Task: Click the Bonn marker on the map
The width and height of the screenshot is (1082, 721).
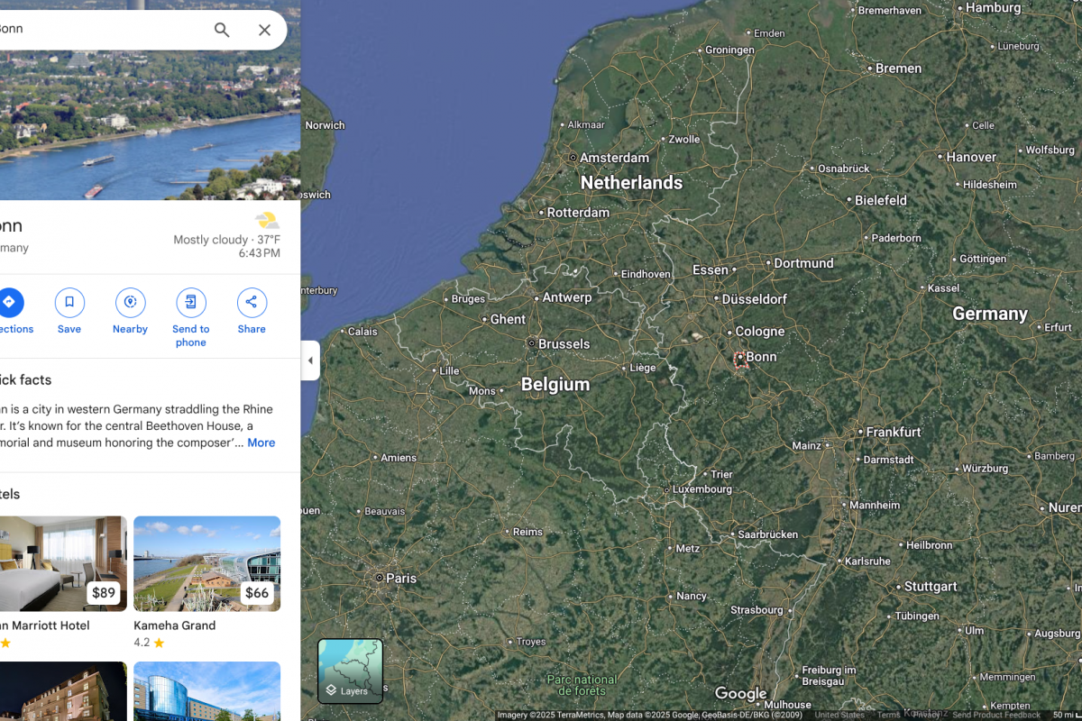Action: 740,360
